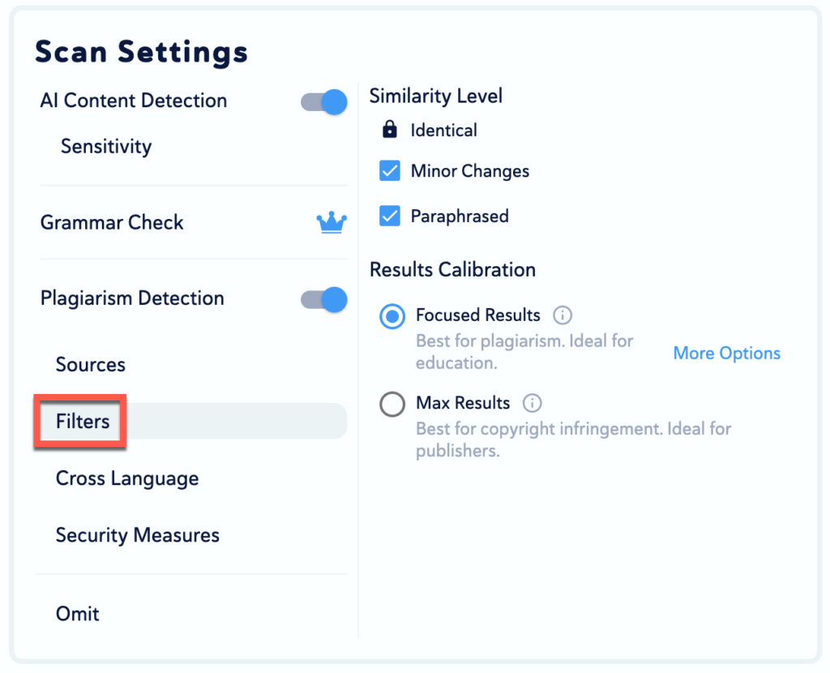The height and width of the screenshot is (673, 830).
Task: Toggle AI Content Detection switch off
Action: click(324, 101)
